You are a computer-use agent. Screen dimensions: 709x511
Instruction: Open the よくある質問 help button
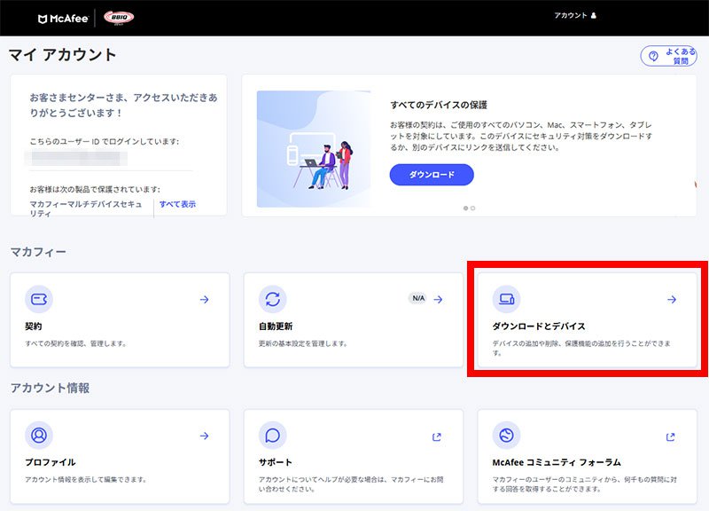[668, 56]
